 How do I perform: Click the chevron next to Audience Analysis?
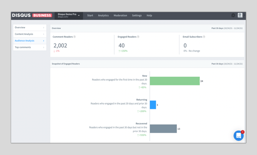[44, 41]
